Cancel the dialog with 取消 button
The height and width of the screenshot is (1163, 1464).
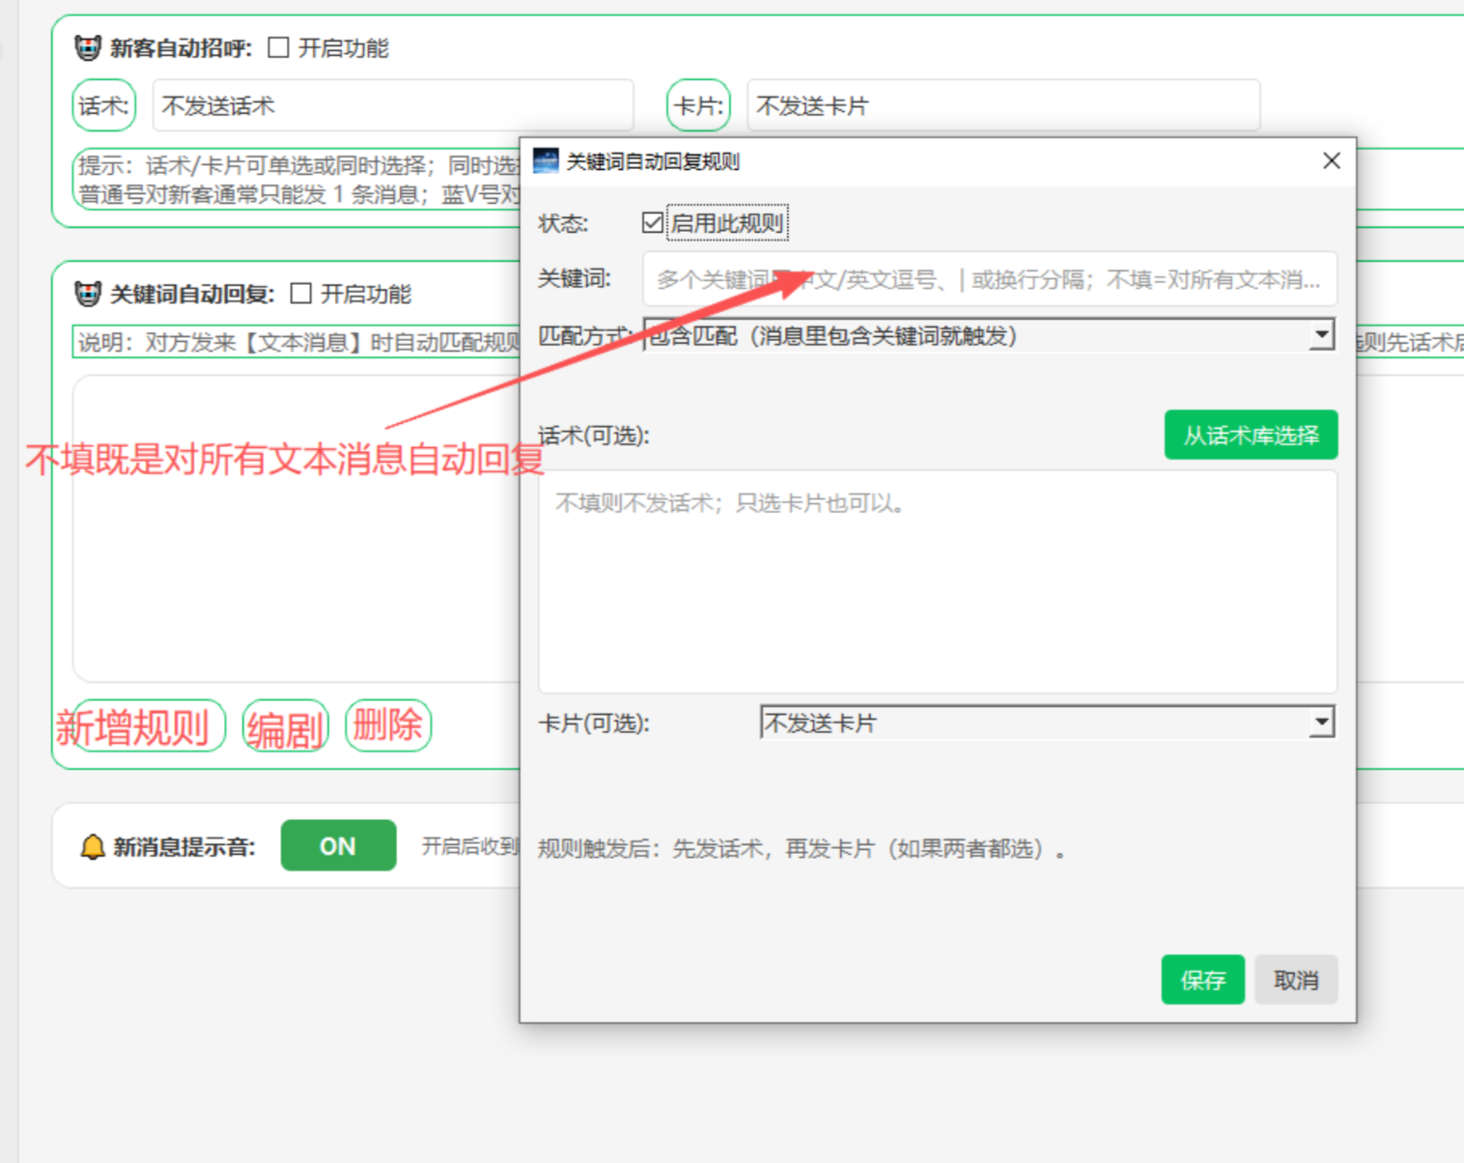pyautogui.click(x=1296, y=980)
